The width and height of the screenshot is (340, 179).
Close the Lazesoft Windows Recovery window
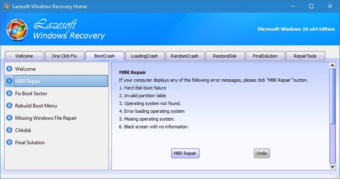pyautogui.click(x=330, y=6)
